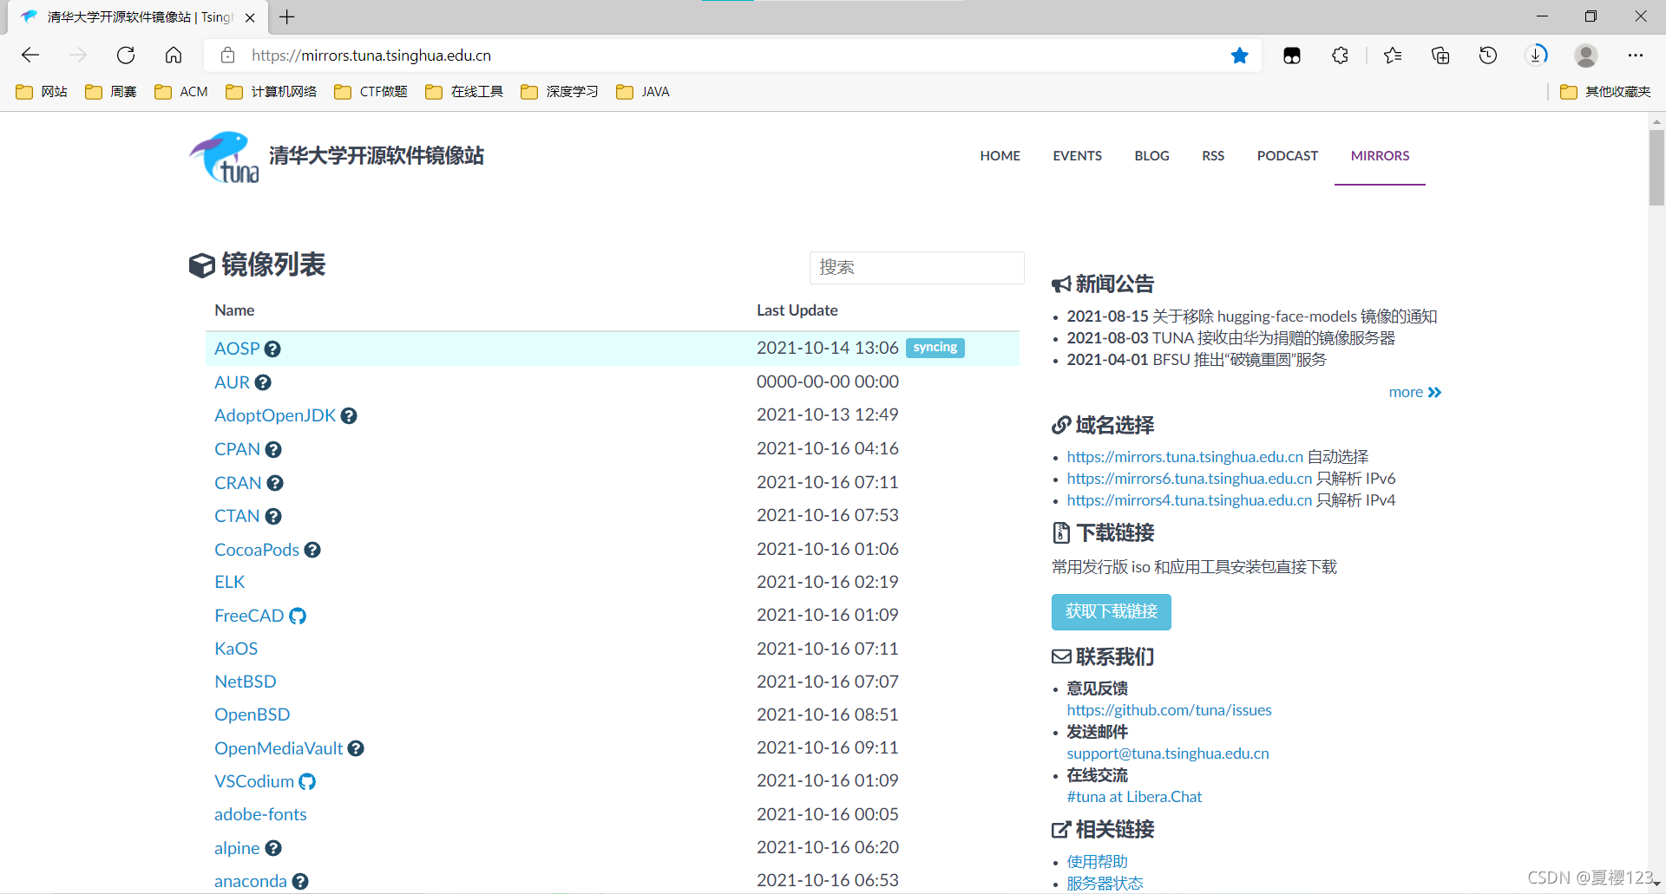
Task: Click GitHub icon next to FreeCAD
Action: tap(298, 616)
